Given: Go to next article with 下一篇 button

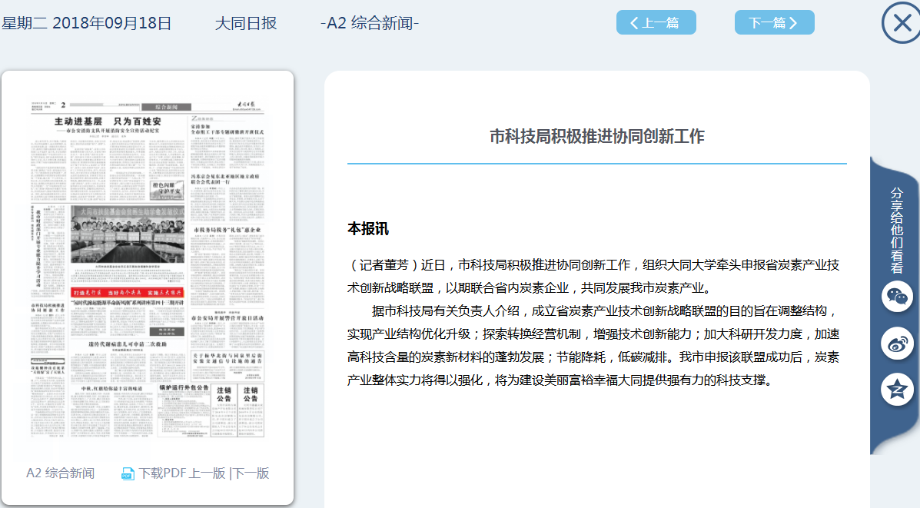Looking at the screenshot, I should 775,22.
